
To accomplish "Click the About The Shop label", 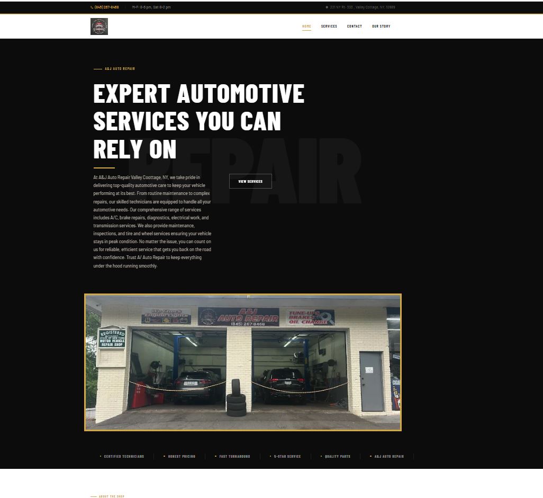I will [112, 496].
